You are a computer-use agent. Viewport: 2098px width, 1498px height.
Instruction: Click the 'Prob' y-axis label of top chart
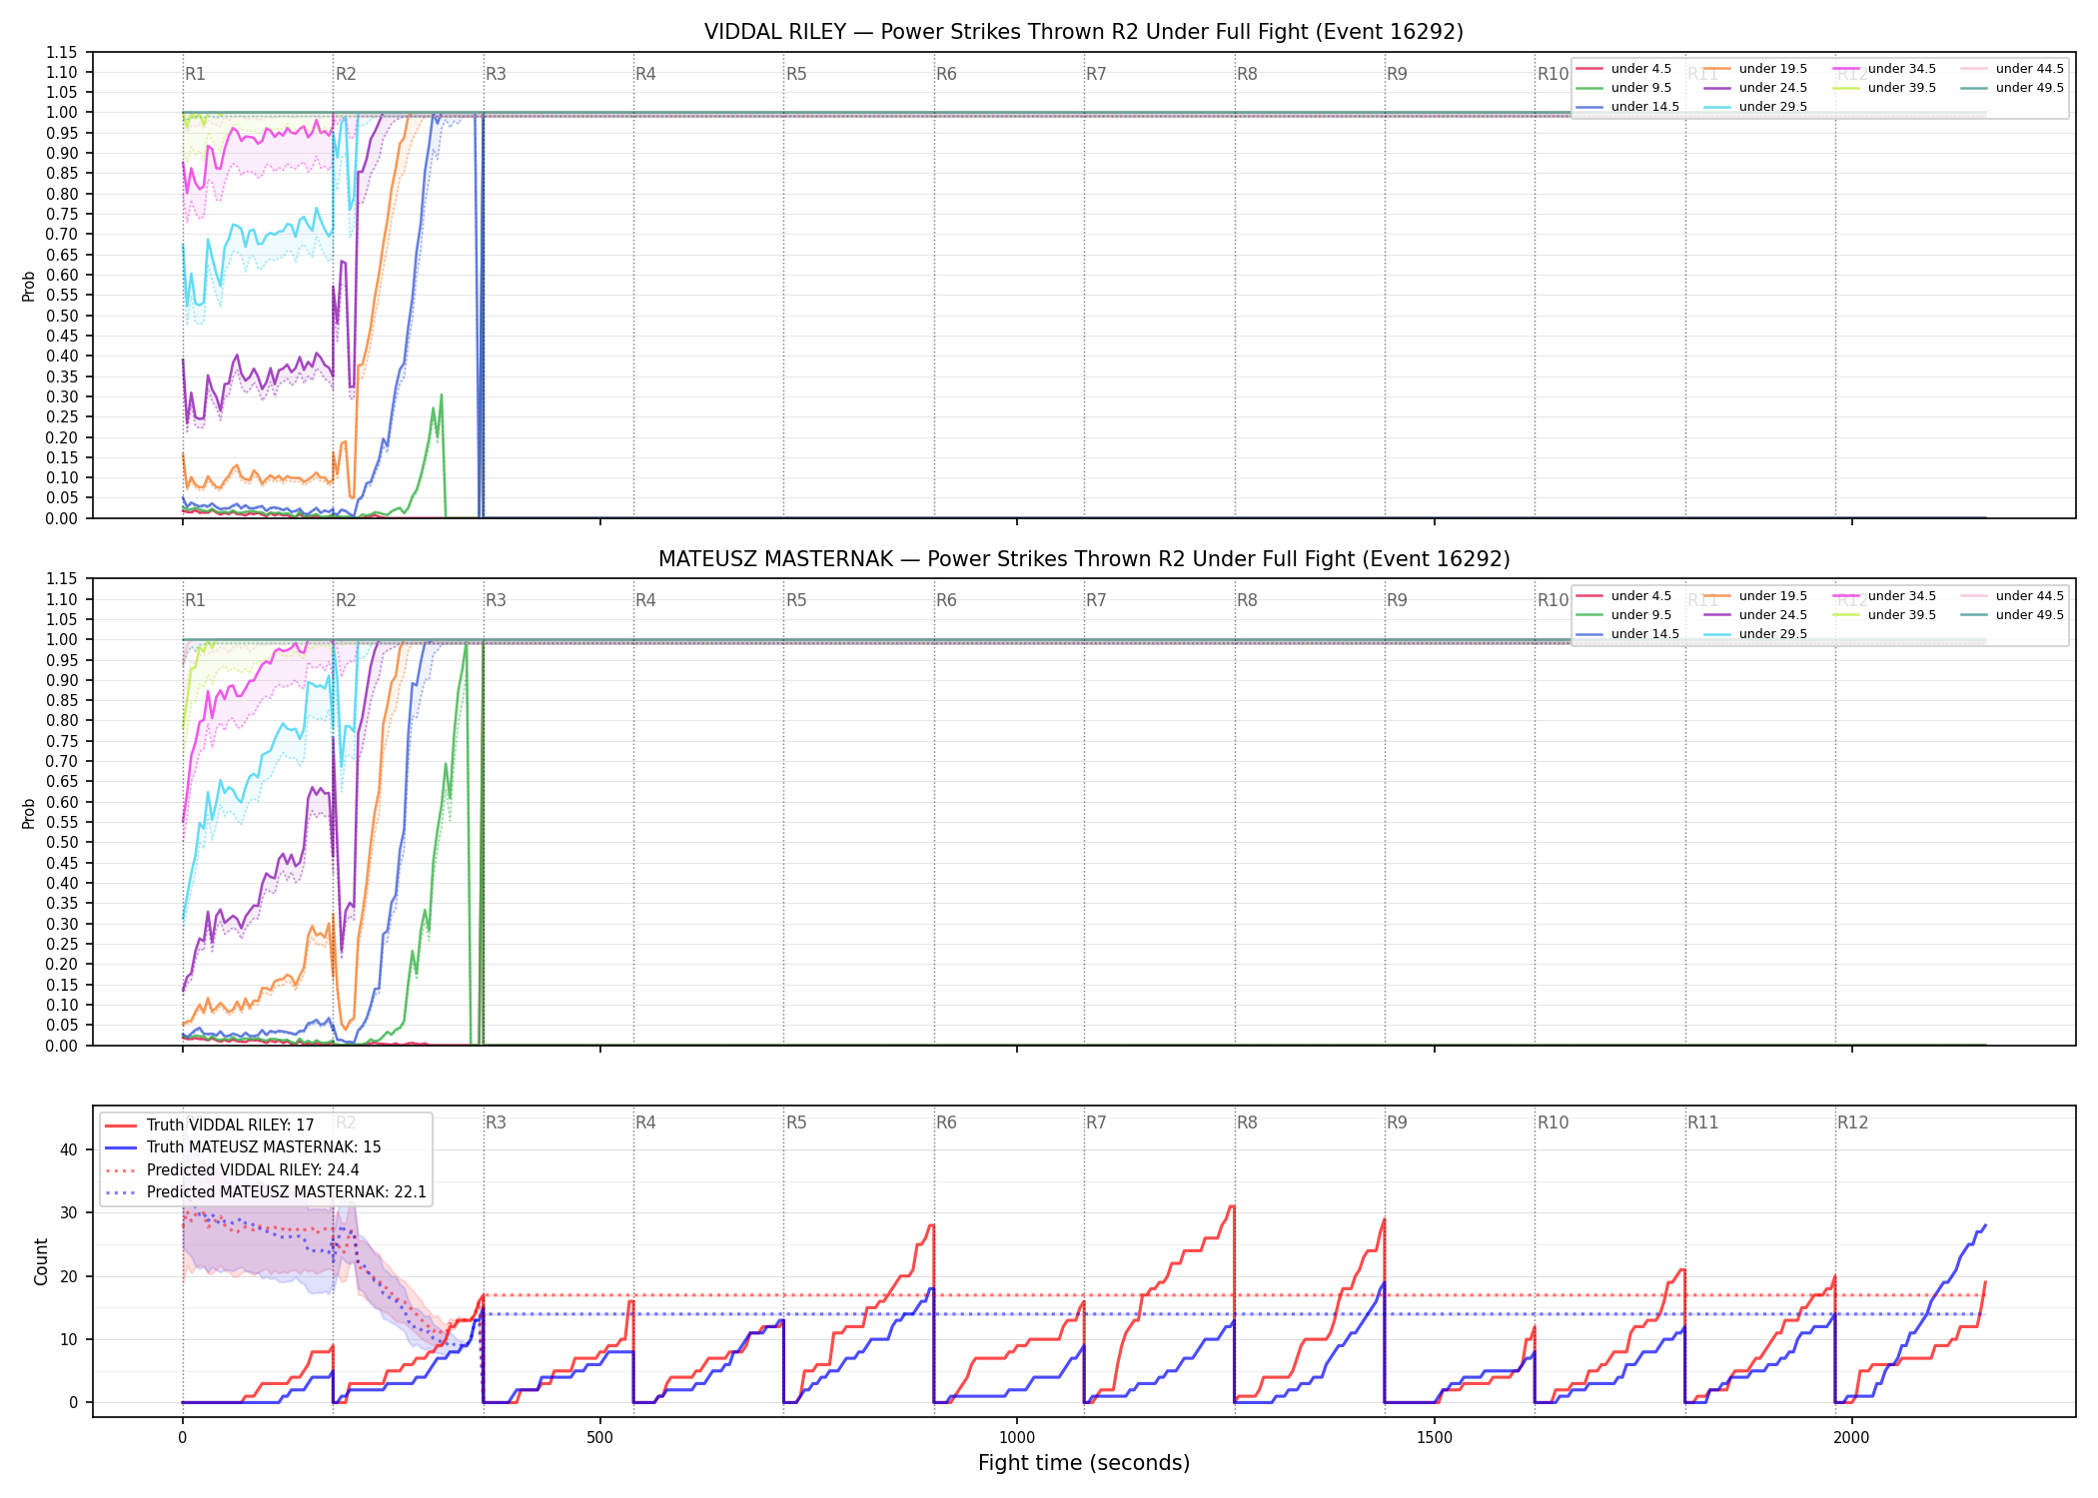(x=28, y=287)
